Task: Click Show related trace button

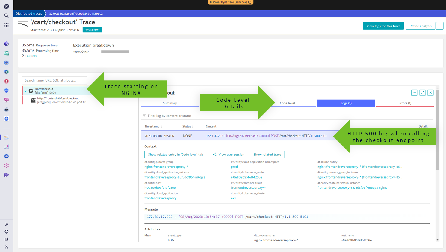Action: (x=267, y=154)
